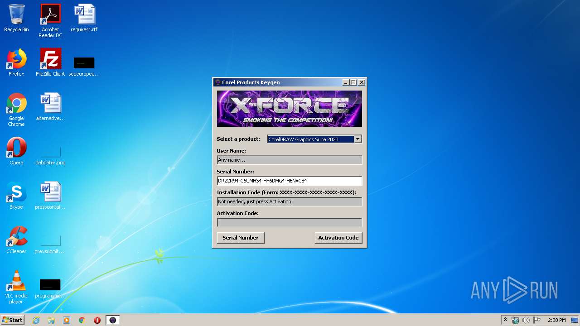Click the 'Activation Code:' label above the field
This screenshot has height=326, width=580.
pos(237,213)
